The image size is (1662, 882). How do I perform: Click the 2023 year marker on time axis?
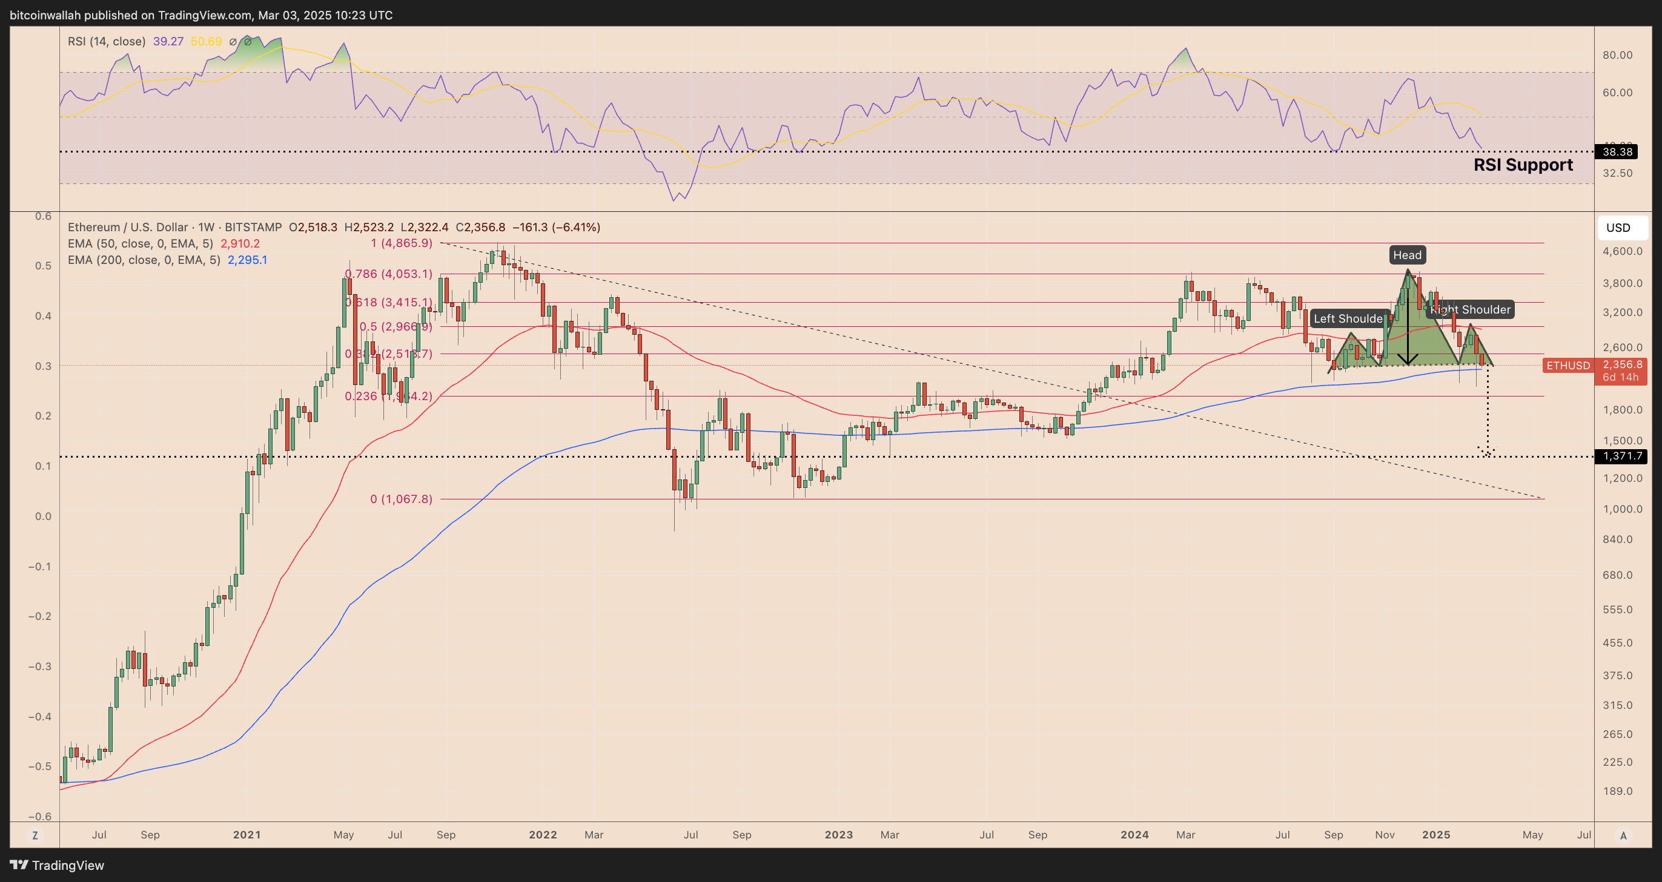[x=839, y=835]
